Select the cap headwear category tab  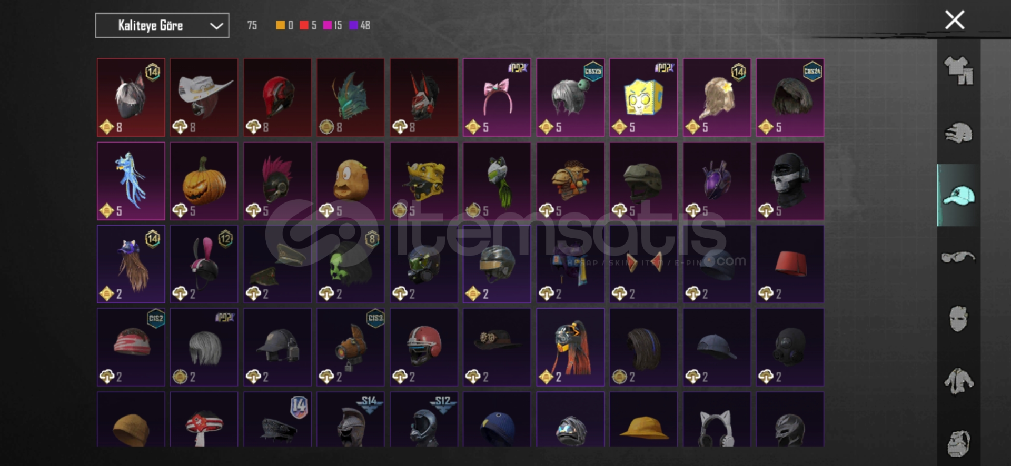[x=958, y=195]
